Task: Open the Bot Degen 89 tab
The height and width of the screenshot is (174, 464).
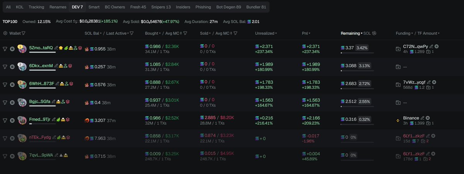Action: [x=229, y=7]
